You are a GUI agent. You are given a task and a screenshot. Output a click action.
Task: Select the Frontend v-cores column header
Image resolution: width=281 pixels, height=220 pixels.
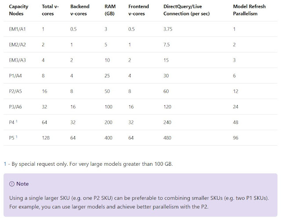click(140, 10)
